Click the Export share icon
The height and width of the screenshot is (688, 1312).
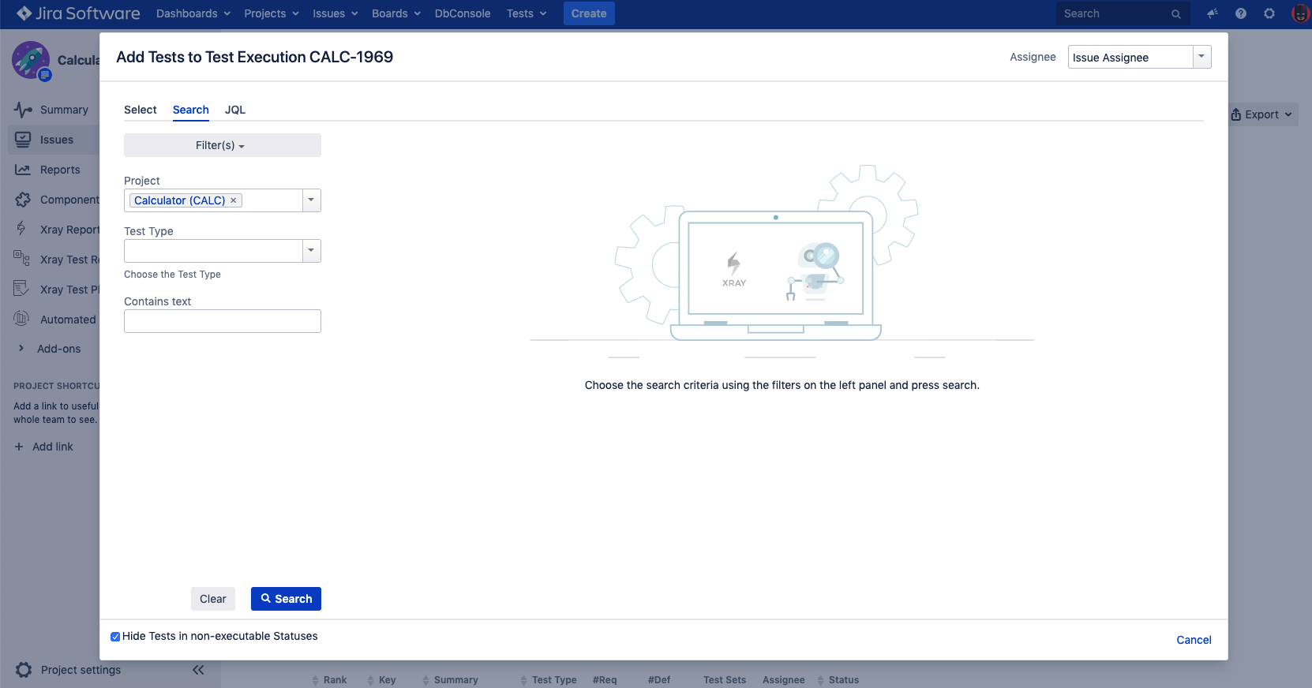[x=1236, y=114]
